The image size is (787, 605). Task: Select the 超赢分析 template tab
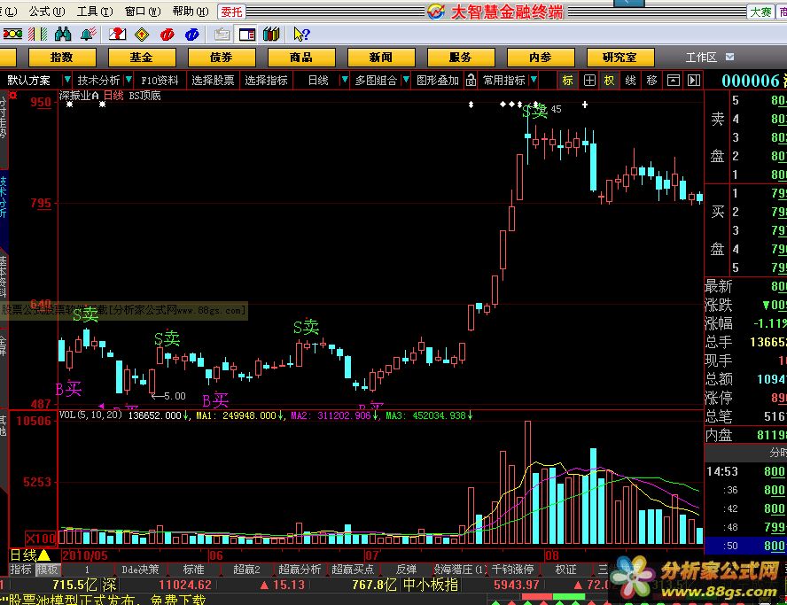300,570
